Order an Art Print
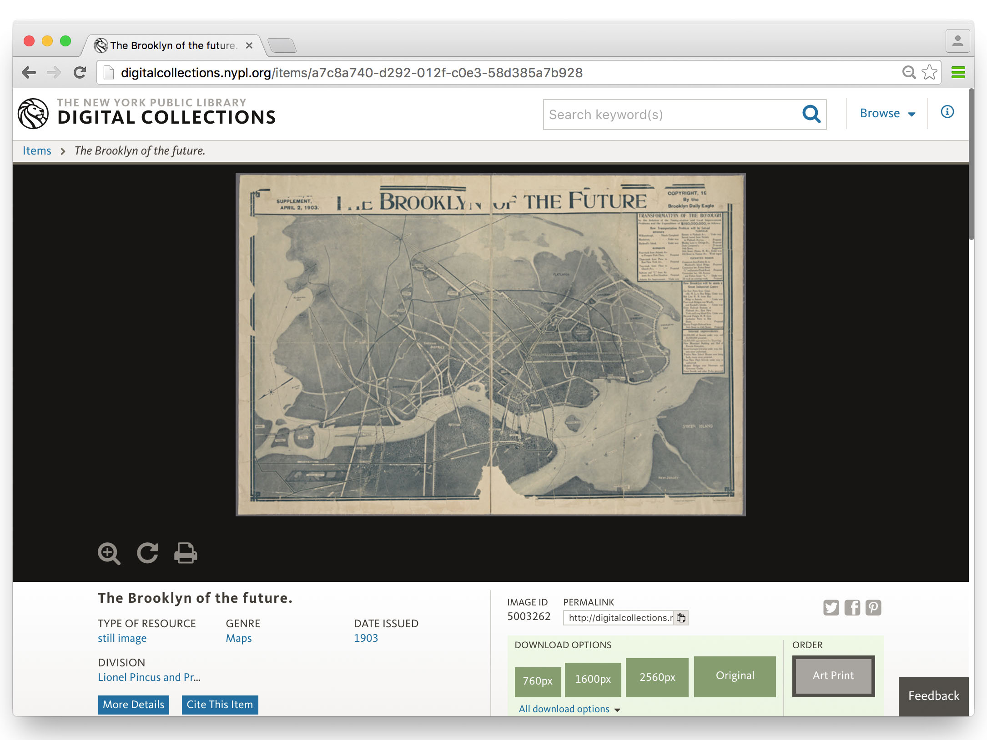Viewport: 987px width, 740px height. click(x=833, y=676)
